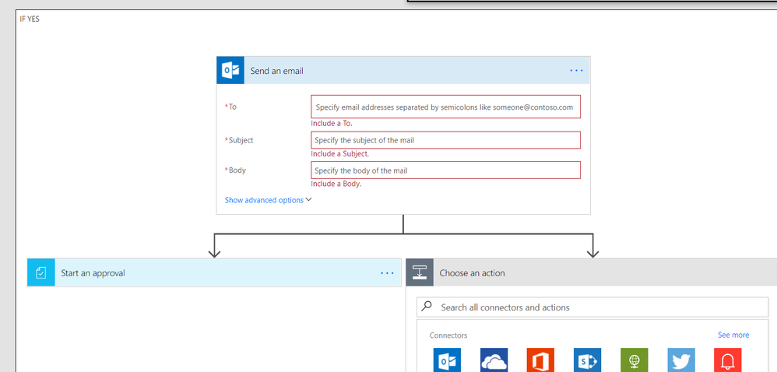Screen dimensions: 777x372
Task: Click into the Subject field
Action: [445, 140]
